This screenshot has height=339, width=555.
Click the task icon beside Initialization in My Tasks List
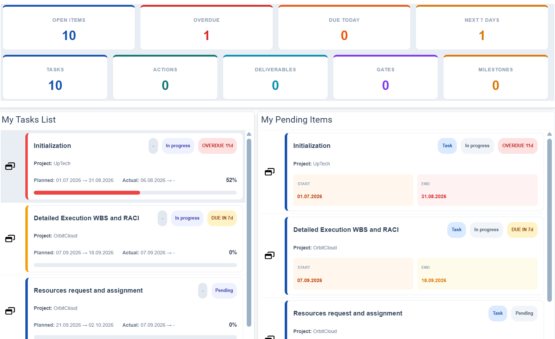[10, 166]
